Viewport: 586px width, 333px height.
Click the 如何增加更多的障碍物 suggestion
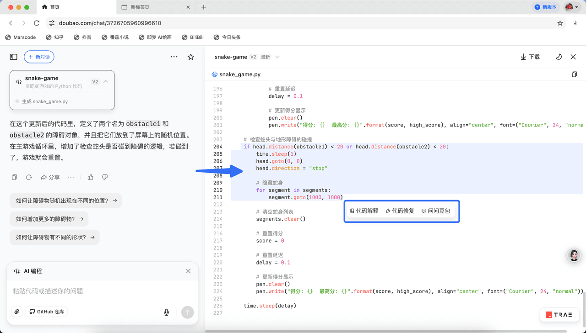click(49, 219)
